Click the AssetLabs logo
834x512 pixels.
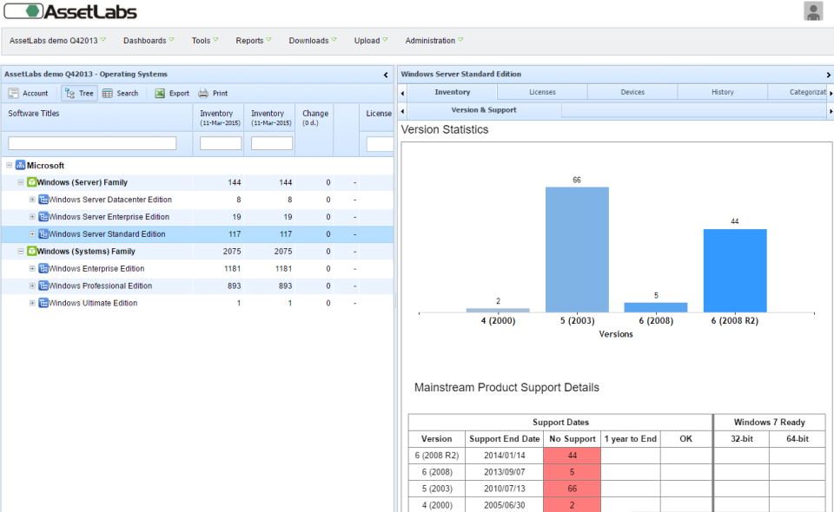(x=70, y=11)
